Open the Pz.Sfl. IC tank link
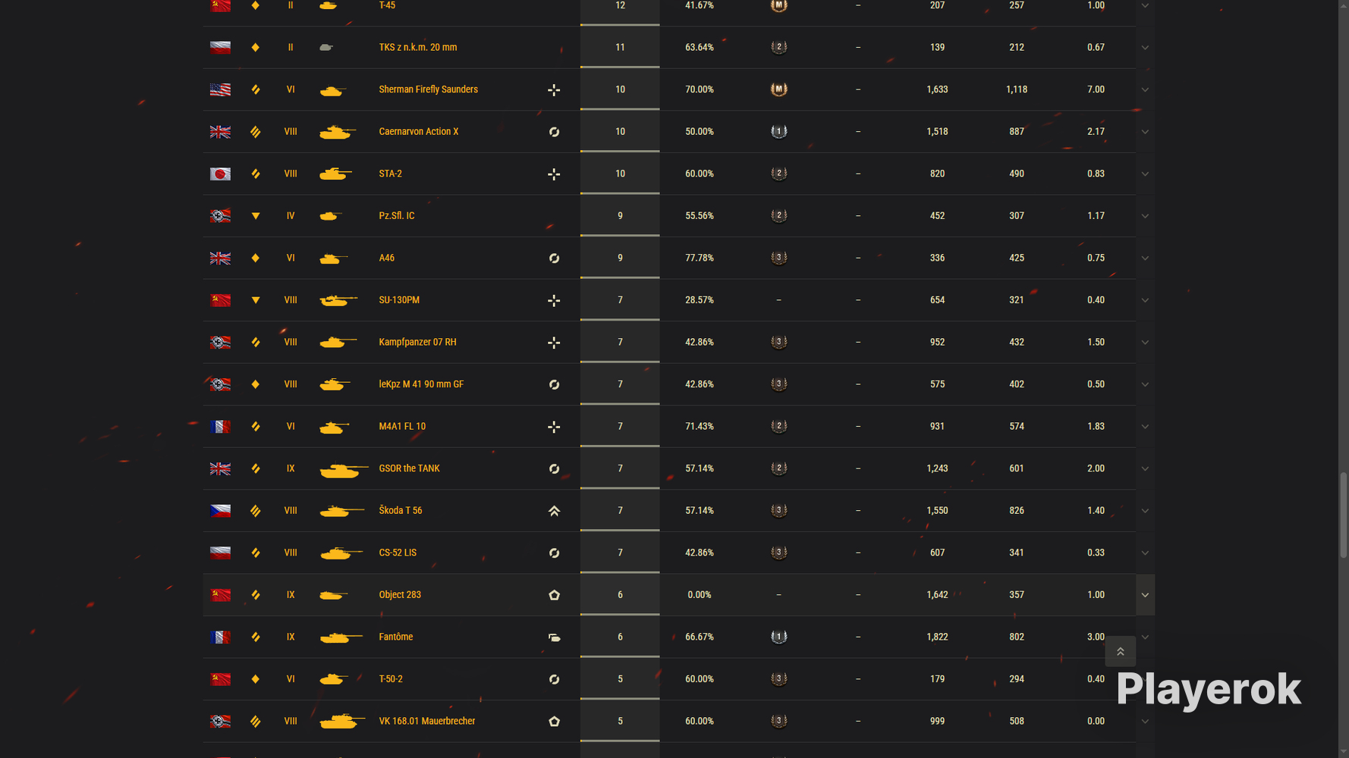This screenshot has height=758, width=1349. (x=396, y=216)
